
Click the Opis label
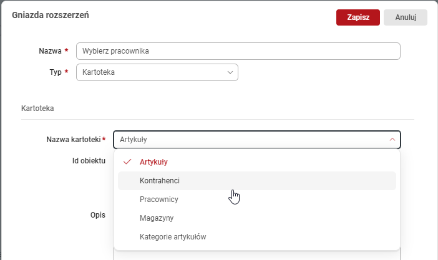(97, 215)
